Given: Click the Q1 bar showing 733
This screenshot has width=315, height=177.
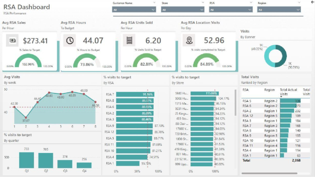Looking at the screenshot, I should 26,160.
